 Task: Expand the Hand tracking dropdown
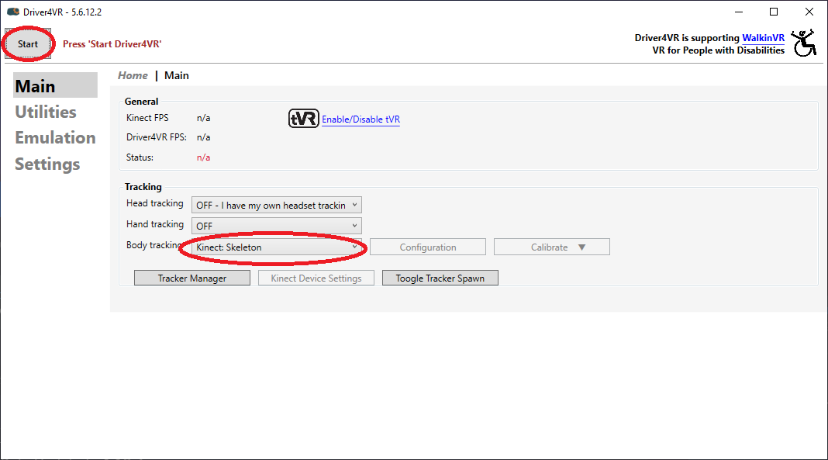(276, 226)
